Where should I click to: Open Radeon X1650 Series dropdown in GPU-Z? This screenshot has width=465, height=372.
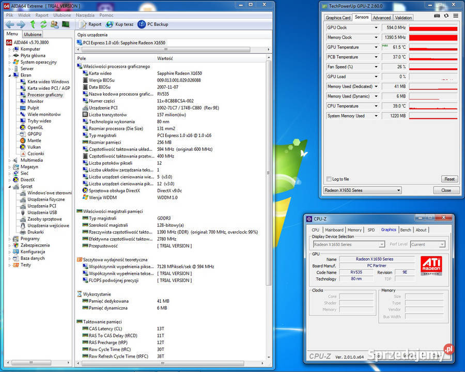[362, 190]
